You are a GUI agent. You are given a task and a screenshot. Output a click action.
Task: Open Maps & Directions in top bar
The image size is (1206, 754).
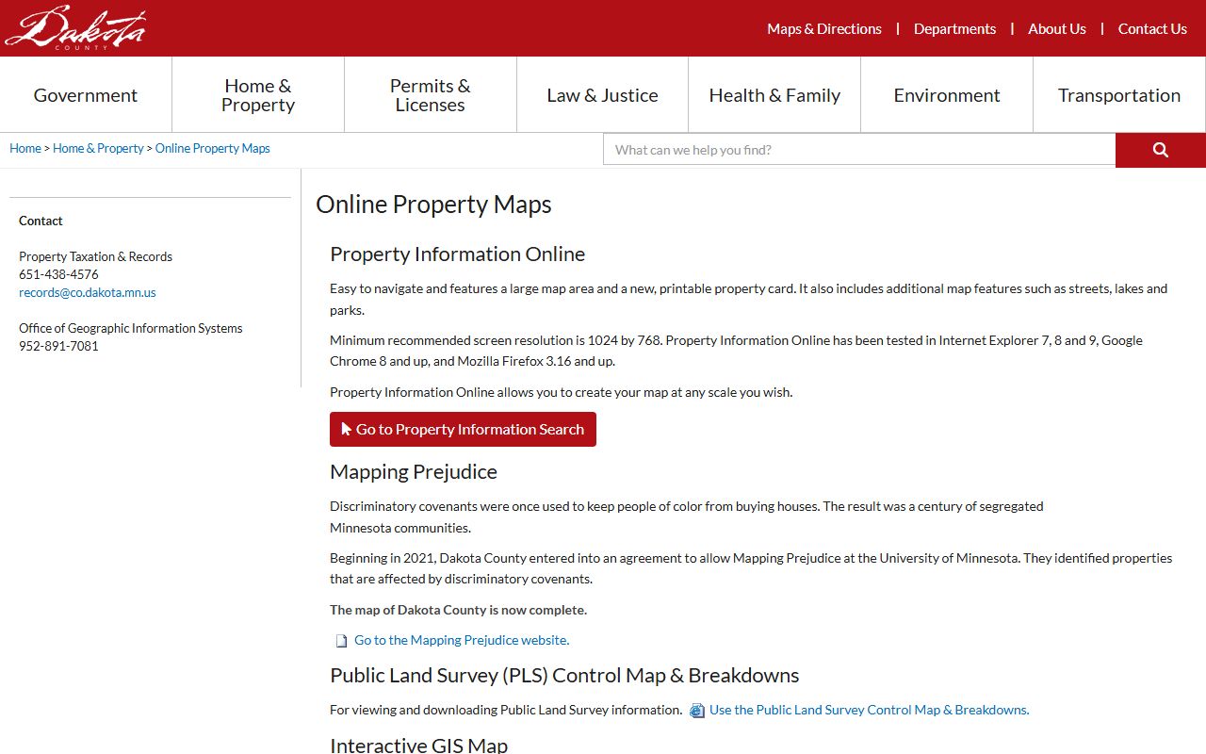click(x=824, y=28)
